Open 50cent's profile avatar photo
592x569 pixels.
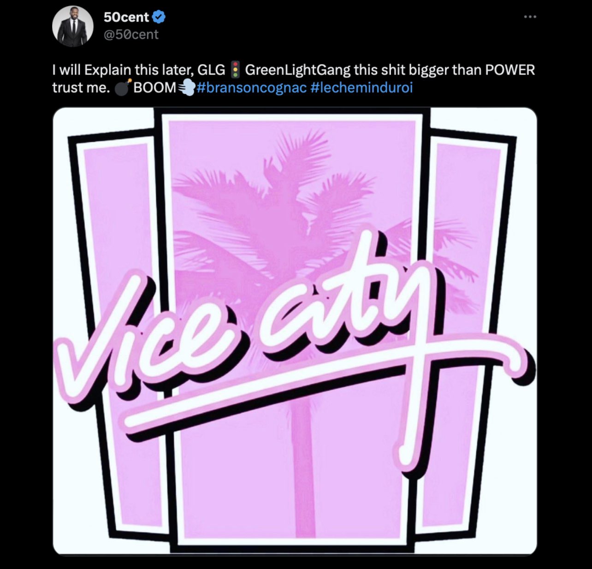coord(73,26)
